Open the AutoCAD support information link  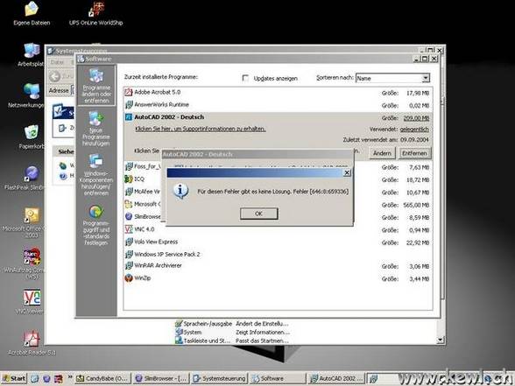[201, 129]
